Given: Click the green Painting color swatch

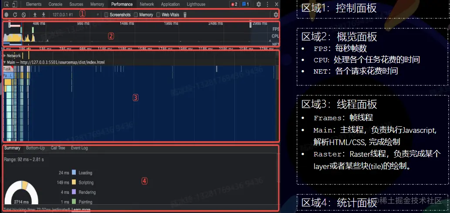Looking at the screenshot, I should (x=74, y=202).
